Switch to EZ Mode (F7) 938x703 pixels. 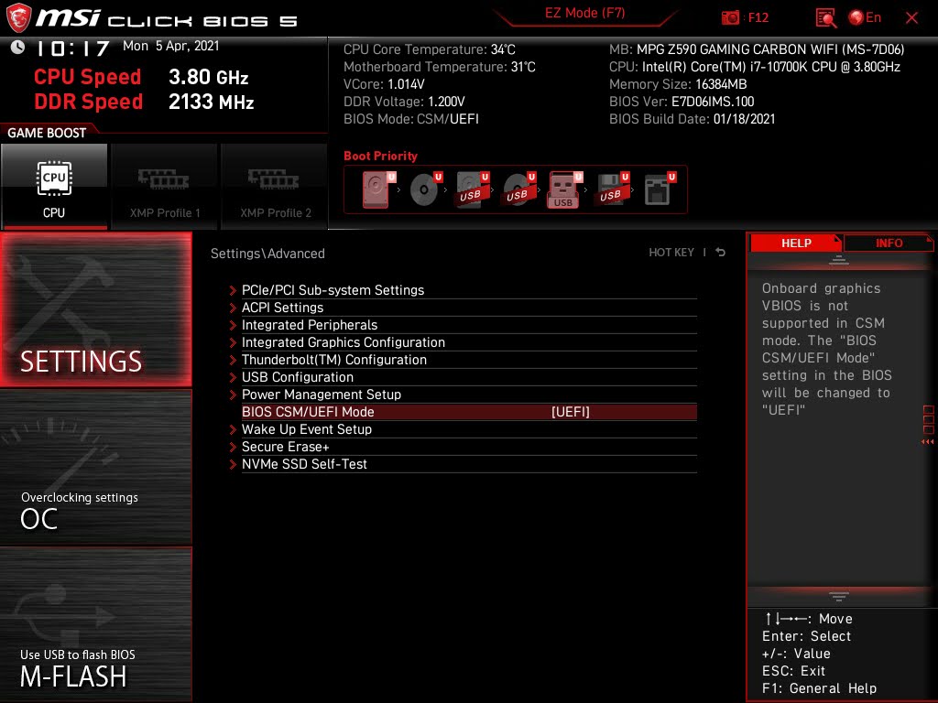coord(584,13)
